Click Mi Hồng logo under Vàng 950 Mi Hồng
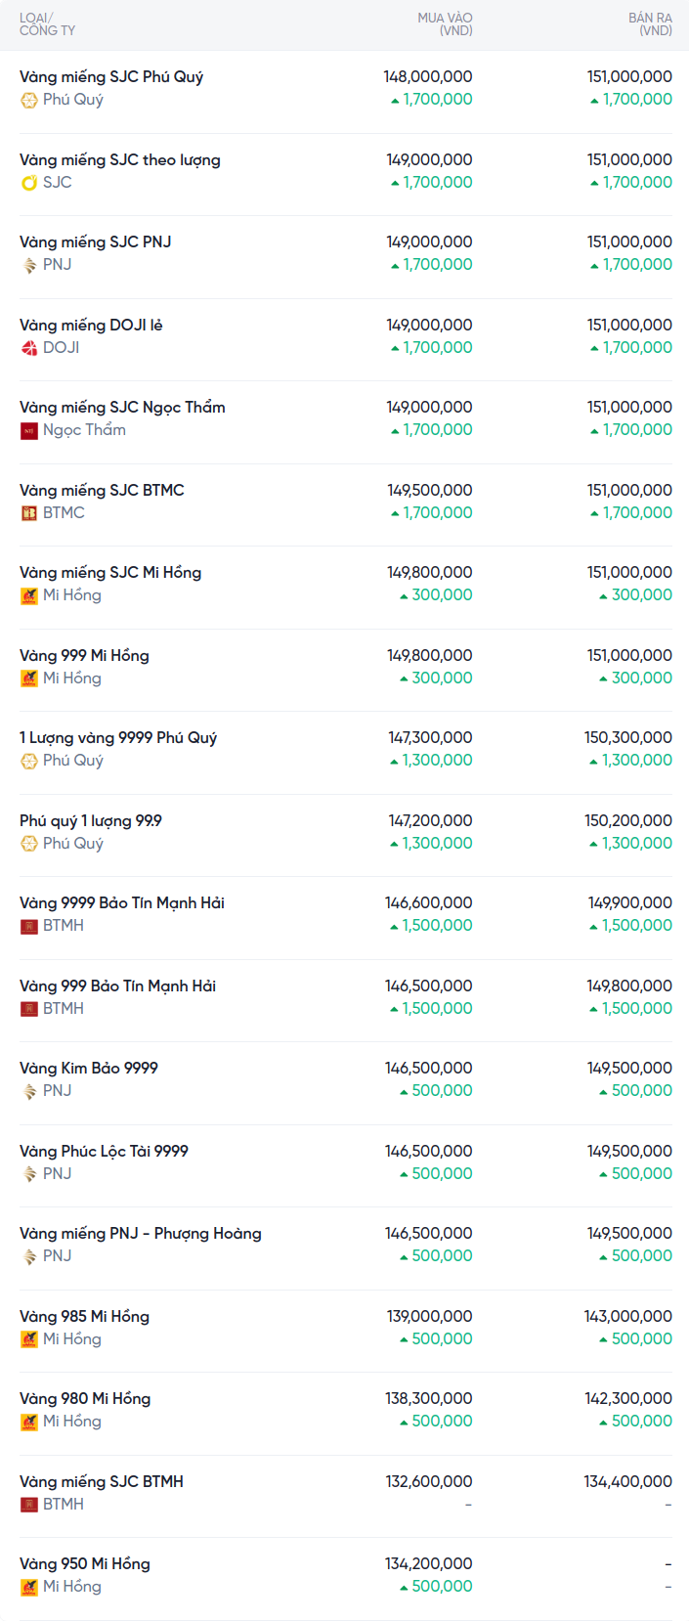 (x=29, y=1587)
